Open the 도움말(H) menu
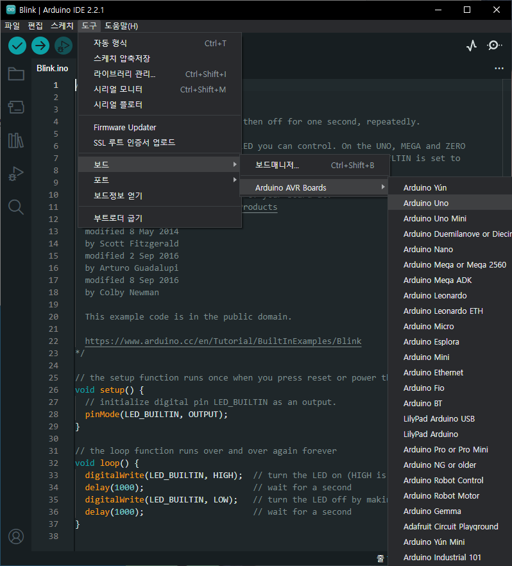 click(x=121, y=26)
